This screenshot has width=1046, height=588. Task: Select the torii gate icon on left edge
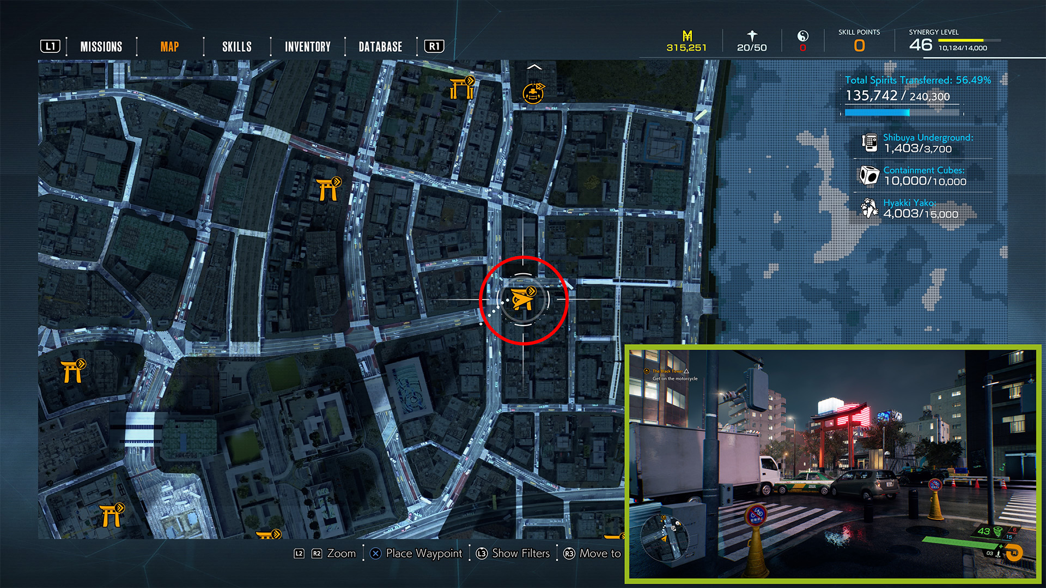[72, 371]
